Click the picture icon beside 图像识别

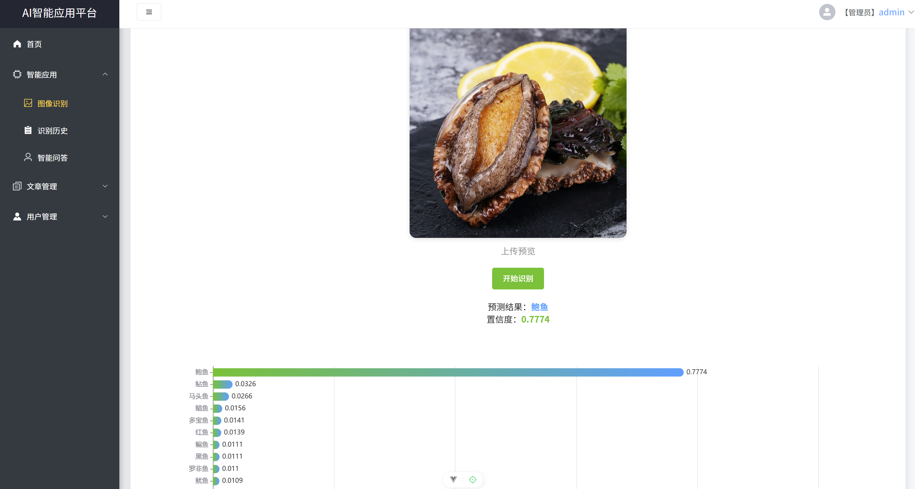[x=28, y=103]
